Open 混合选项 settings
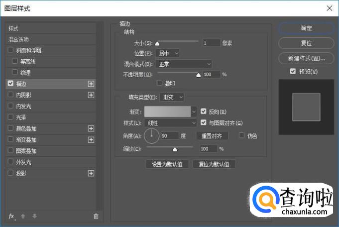Image resolution: width=339 pixels, height=227 pixels. pyautogui.click(x=51, y=39)
